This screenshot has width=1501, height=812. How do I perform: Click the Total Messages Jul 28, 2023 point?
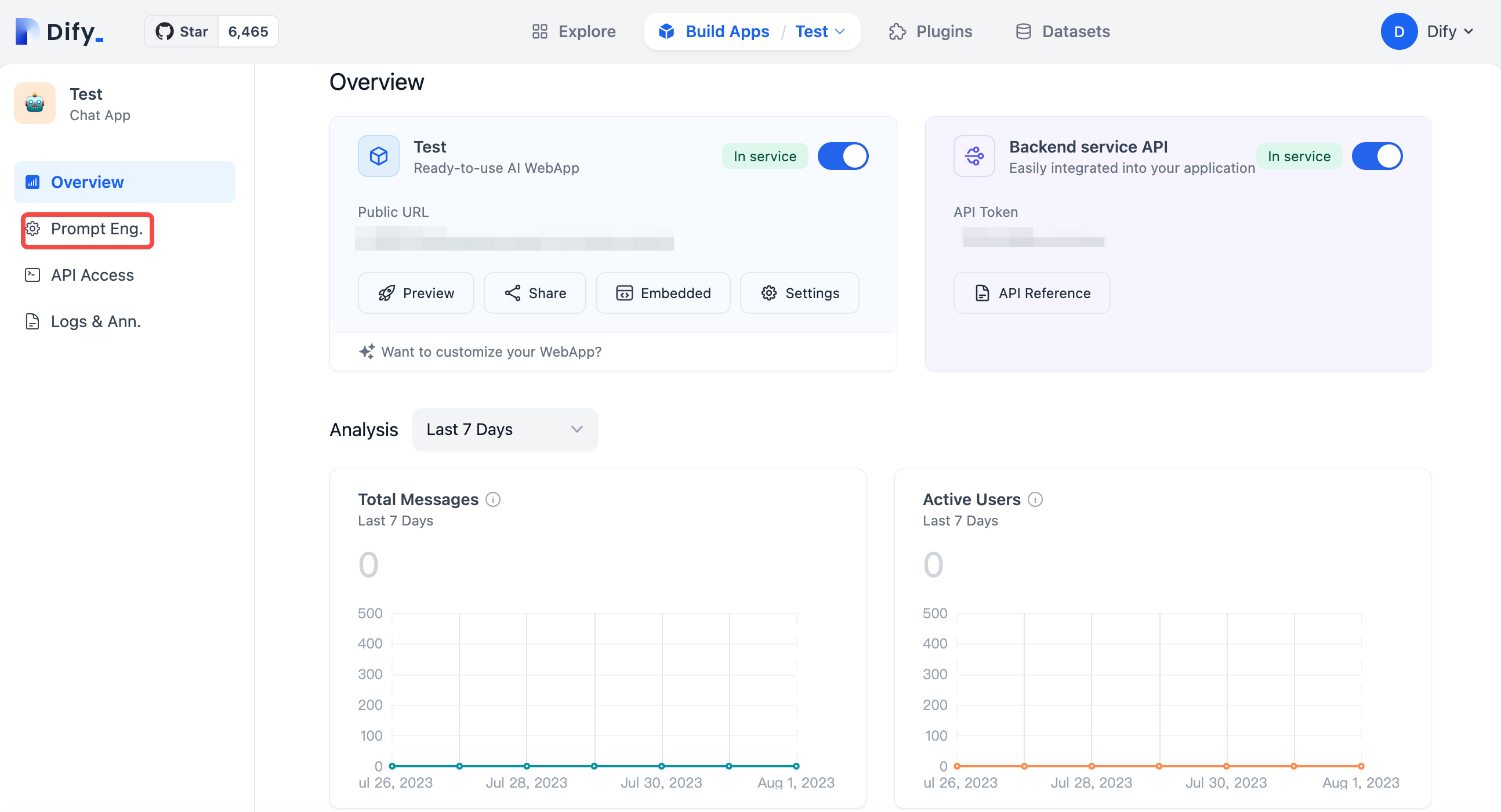(527, 767)
